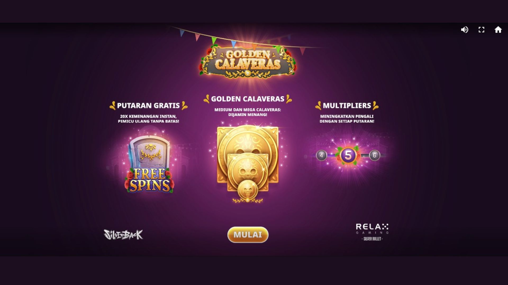Select the Free Spins tombstone icon
This screenshot has height=285, width=508.
coord(149,164)
